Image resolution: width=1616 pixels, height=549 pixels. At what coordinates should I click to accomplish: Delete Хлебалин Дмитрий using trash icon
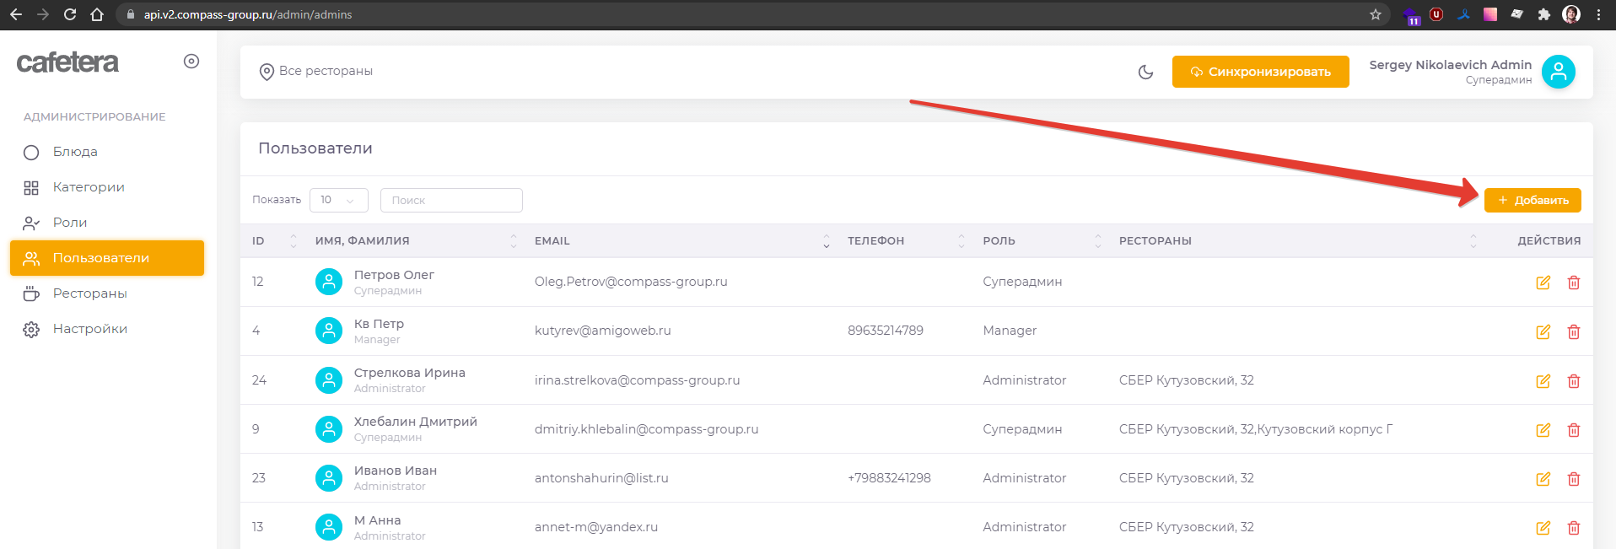click(1573, 429)
